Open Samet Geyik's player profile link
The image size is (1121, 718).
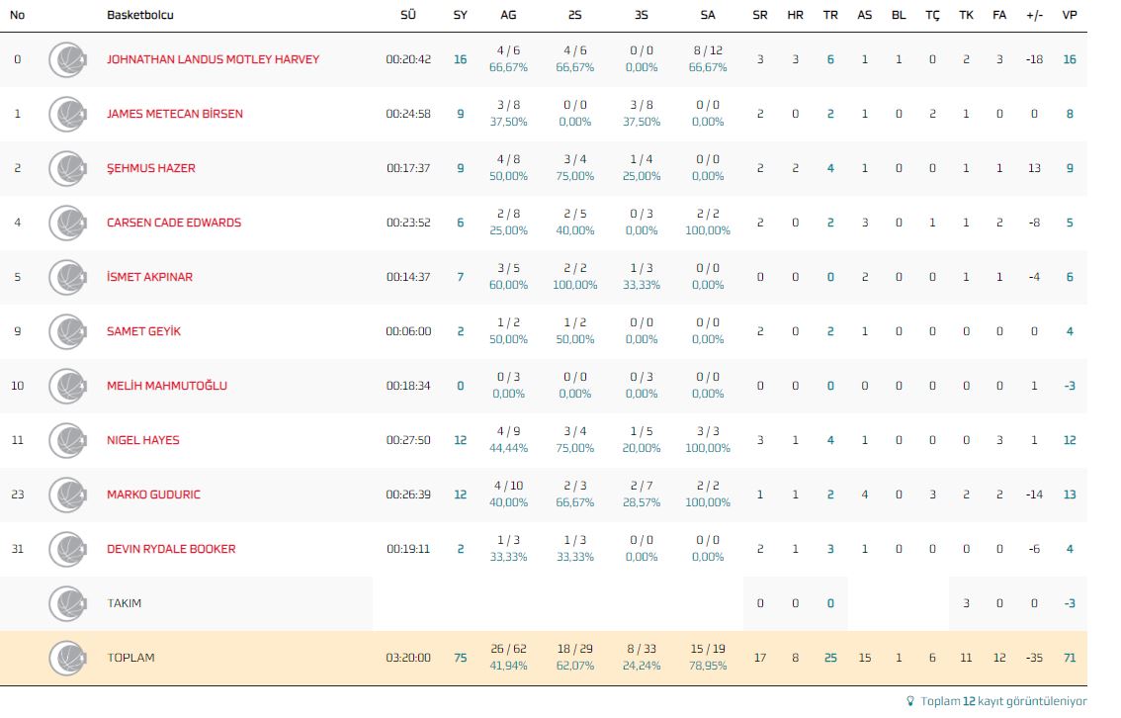(x=143, y=331)
